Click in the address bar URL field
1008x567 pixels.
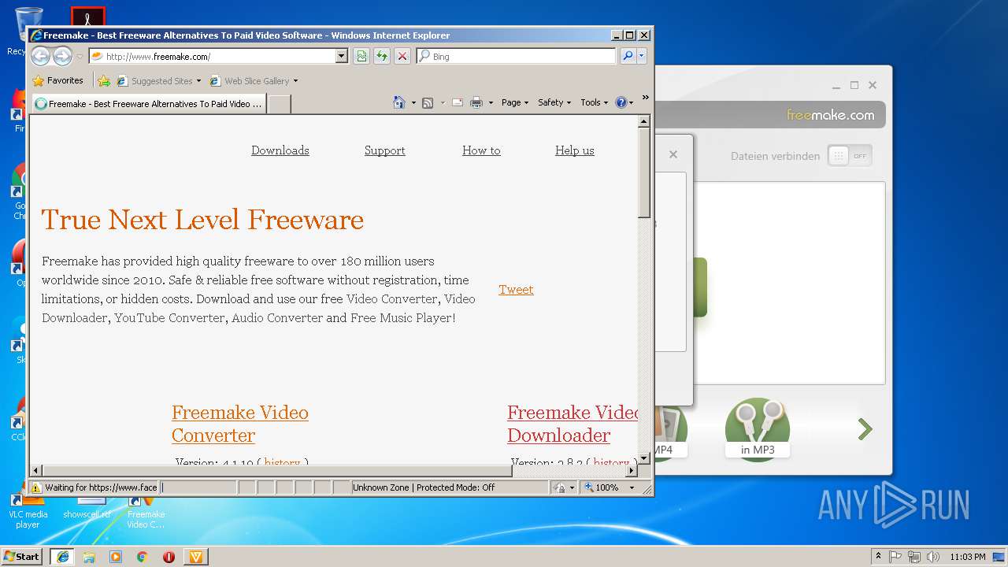(213, 56)
